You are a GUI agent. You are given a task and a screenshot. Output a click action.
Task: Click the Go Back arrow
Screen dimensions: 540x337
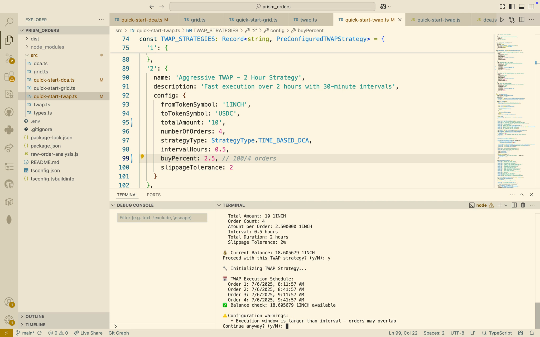pos(152,7)
